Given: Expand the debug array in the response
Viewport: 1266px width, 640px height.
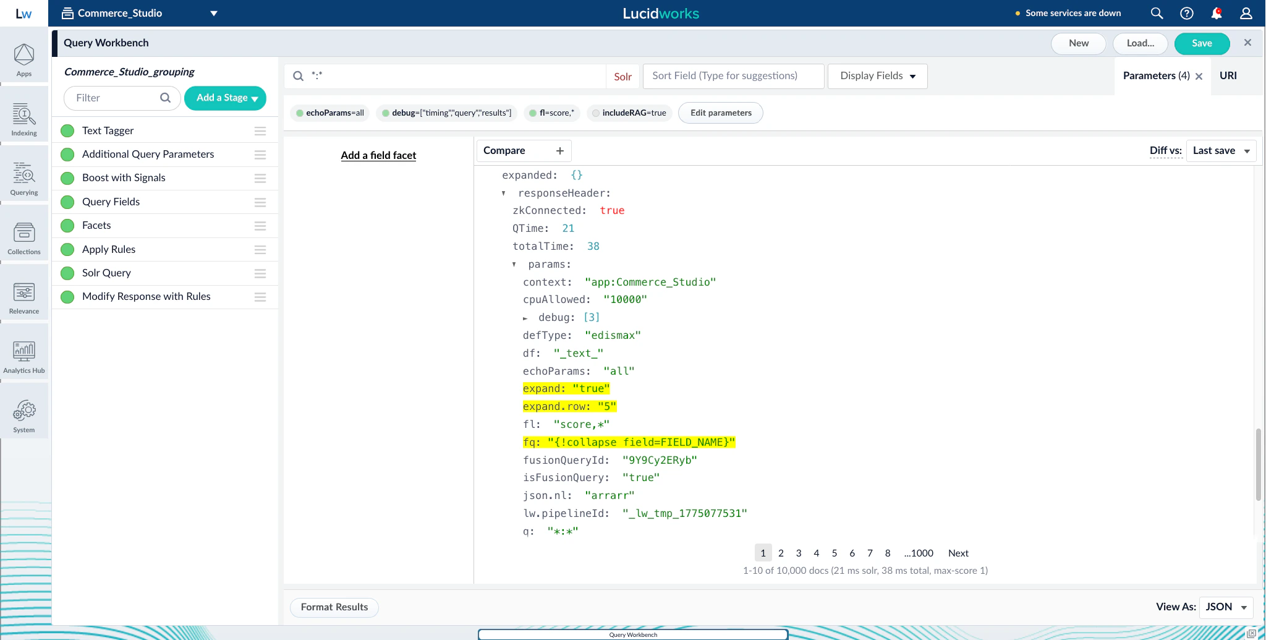Looking at the screenshot, I should pyautogui.click(x=526, y=317).
